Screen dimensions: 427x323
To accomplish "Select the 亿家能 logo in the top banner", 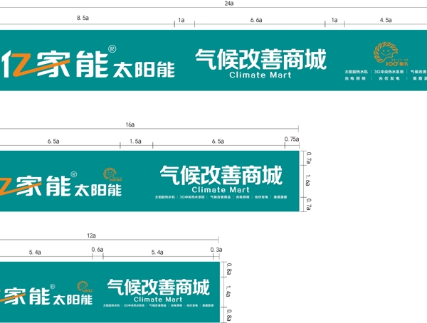I will click(x=55, y=64).
